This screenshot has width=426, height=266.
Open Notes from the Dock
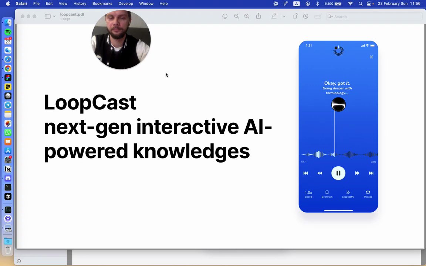(x=8, y=114)
